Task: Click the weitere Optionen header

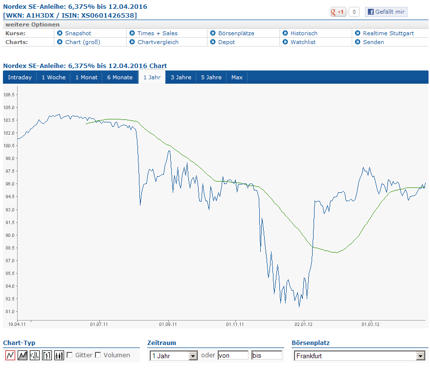Action: click(32, 24)
